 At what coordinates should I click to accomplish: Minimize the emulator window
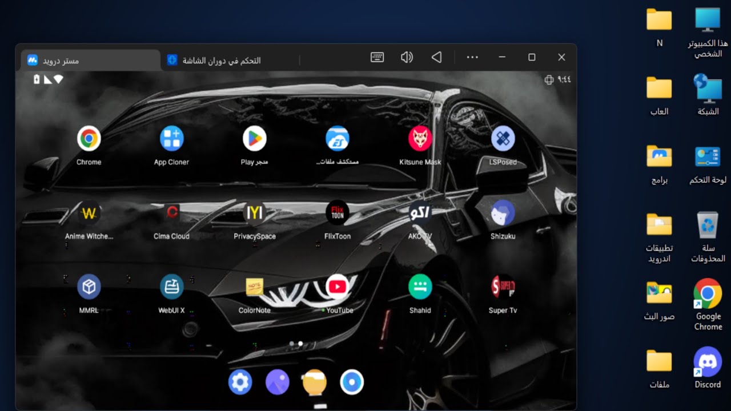pos(502,57)
